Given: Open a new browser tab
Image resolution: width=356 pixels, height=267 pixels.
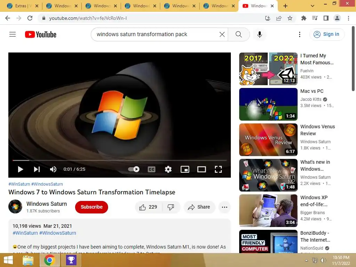Looking at the screenshot, I should click(x=285, y=6).
